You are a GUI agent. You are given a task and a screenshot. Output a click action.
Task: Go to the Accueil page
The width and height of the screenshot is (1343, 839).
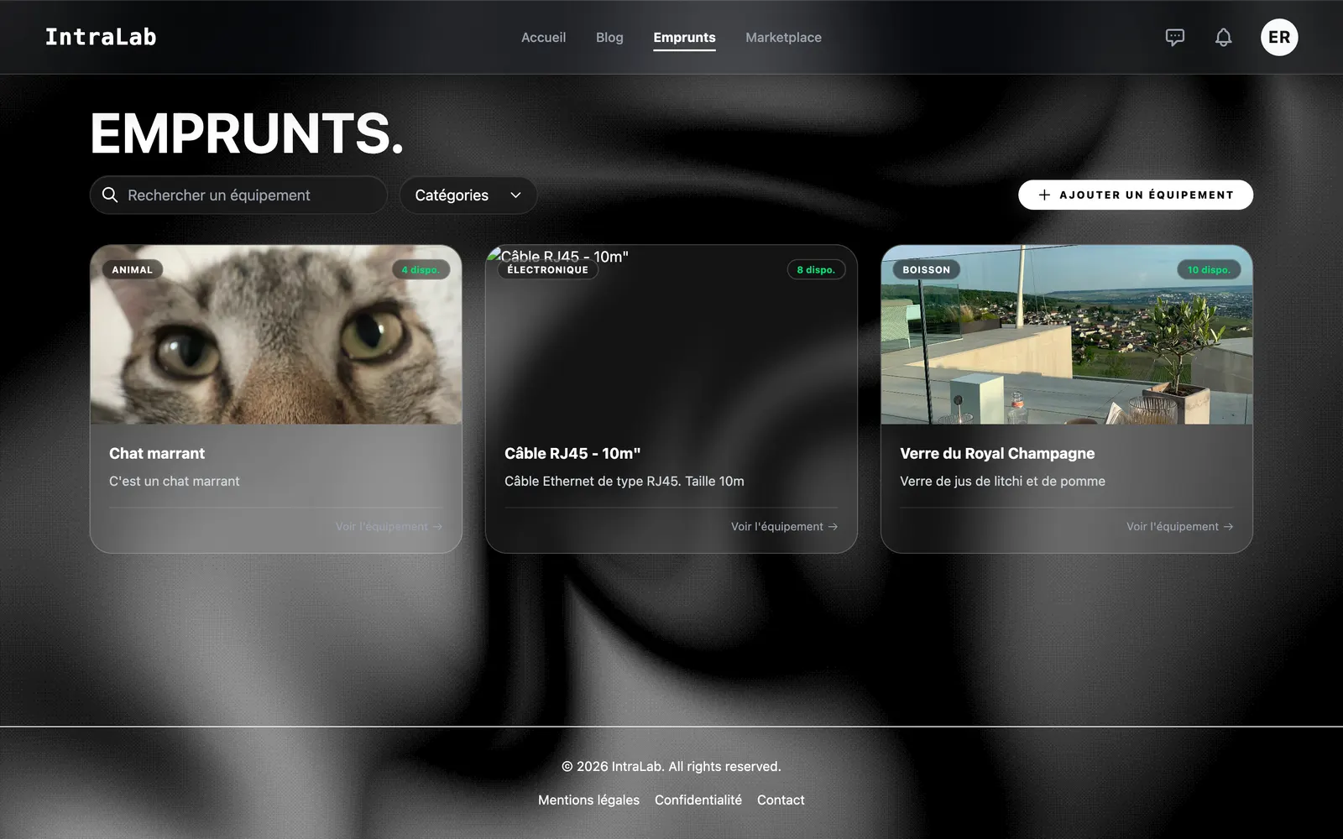coord(543,37)
